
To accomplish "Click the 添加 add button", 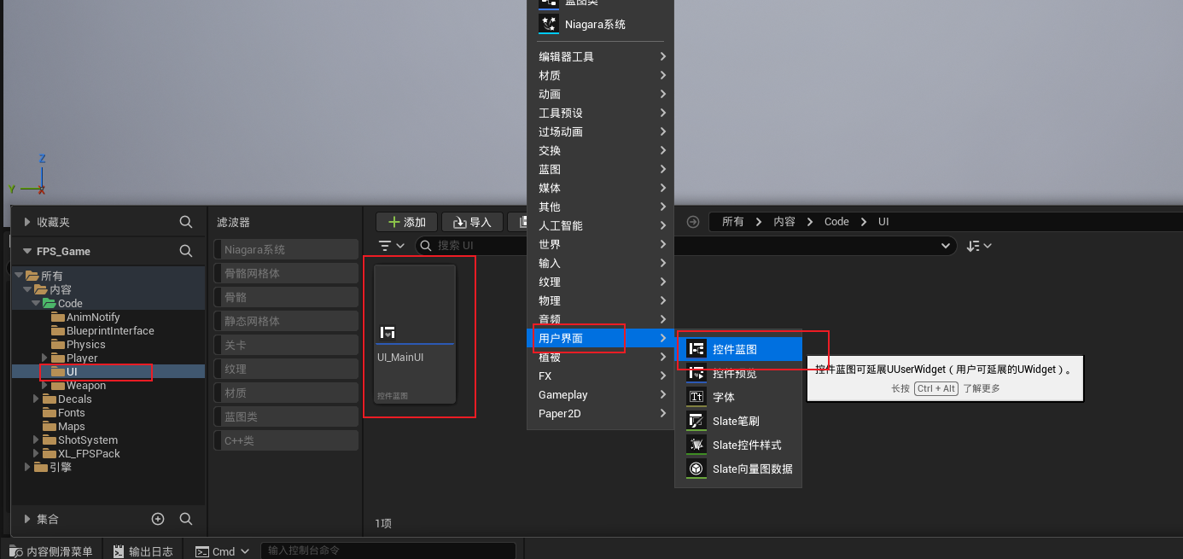I will (x=407, y=222).
